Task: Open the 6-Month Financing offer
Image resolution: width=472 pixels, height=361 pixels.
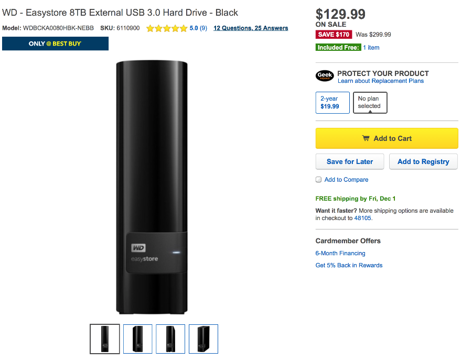Action: [340, 253]
